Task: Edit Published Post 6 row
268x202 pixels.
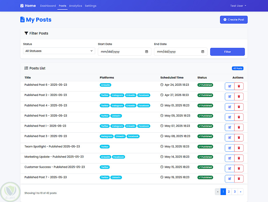Action: pos(230,86)
